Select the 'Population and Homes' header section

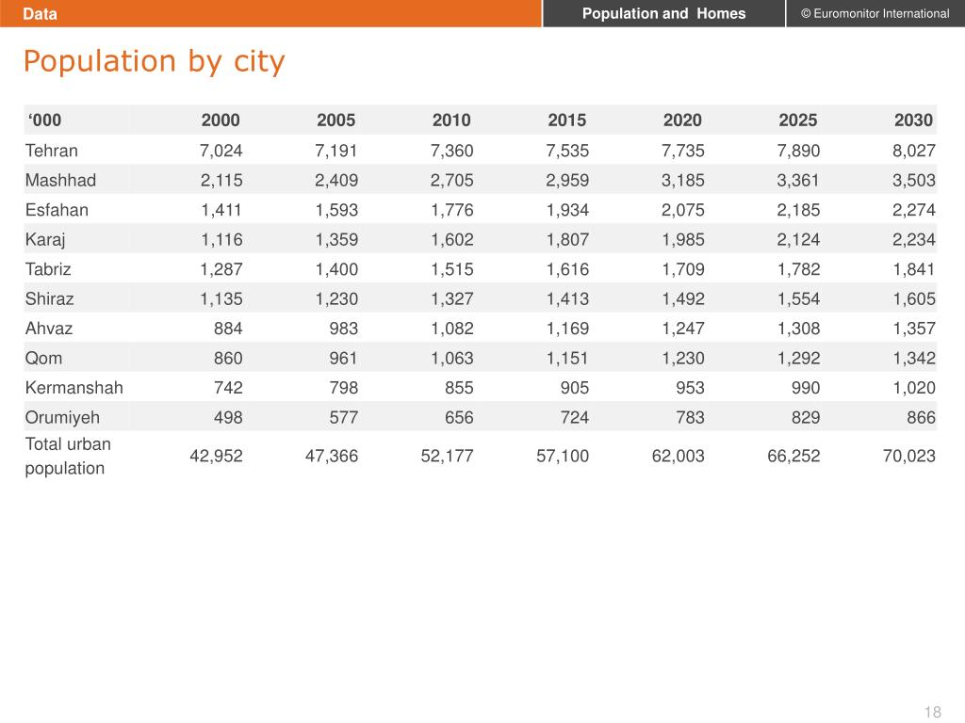point(663,13)
